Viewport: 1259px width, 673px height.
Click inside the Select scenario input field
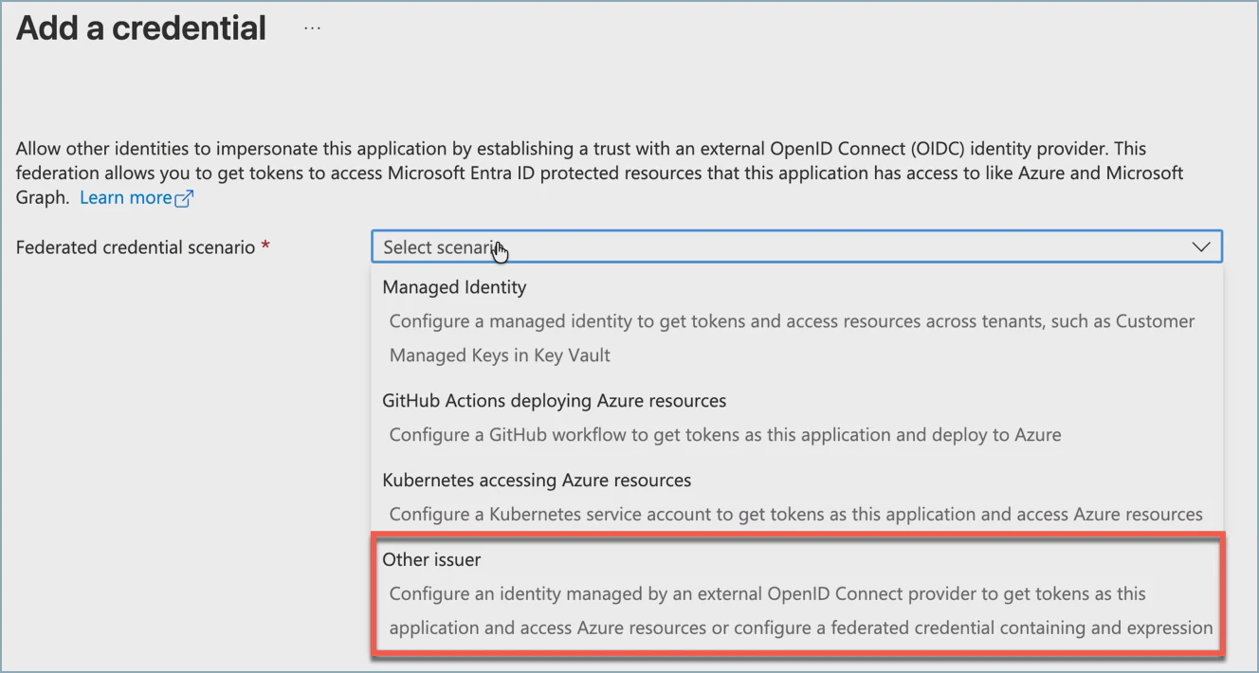(x=664, y=246)
